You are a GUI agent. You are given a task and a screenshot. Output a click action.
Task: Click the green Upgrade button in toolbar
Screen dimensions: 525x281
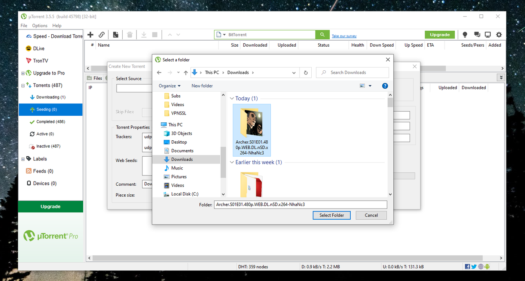pos(440,35)
